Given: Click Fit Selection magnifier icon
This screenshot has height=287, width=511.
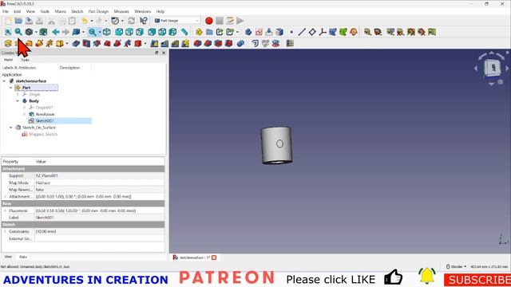Looking at the screenshot, I should pyautogui.click(x=18, y=32).
